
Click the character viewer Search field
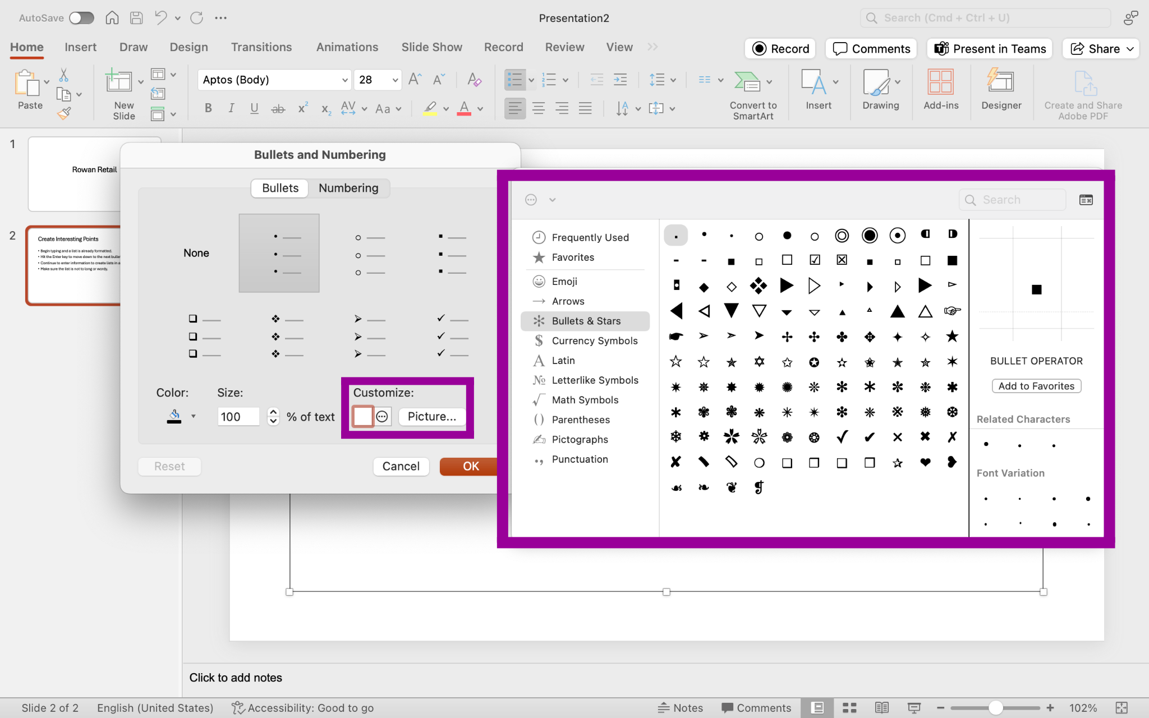tap(1013, 200)
